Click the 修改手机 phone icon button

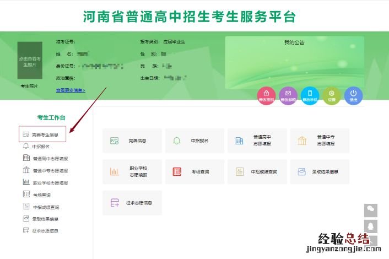[310, 95]
